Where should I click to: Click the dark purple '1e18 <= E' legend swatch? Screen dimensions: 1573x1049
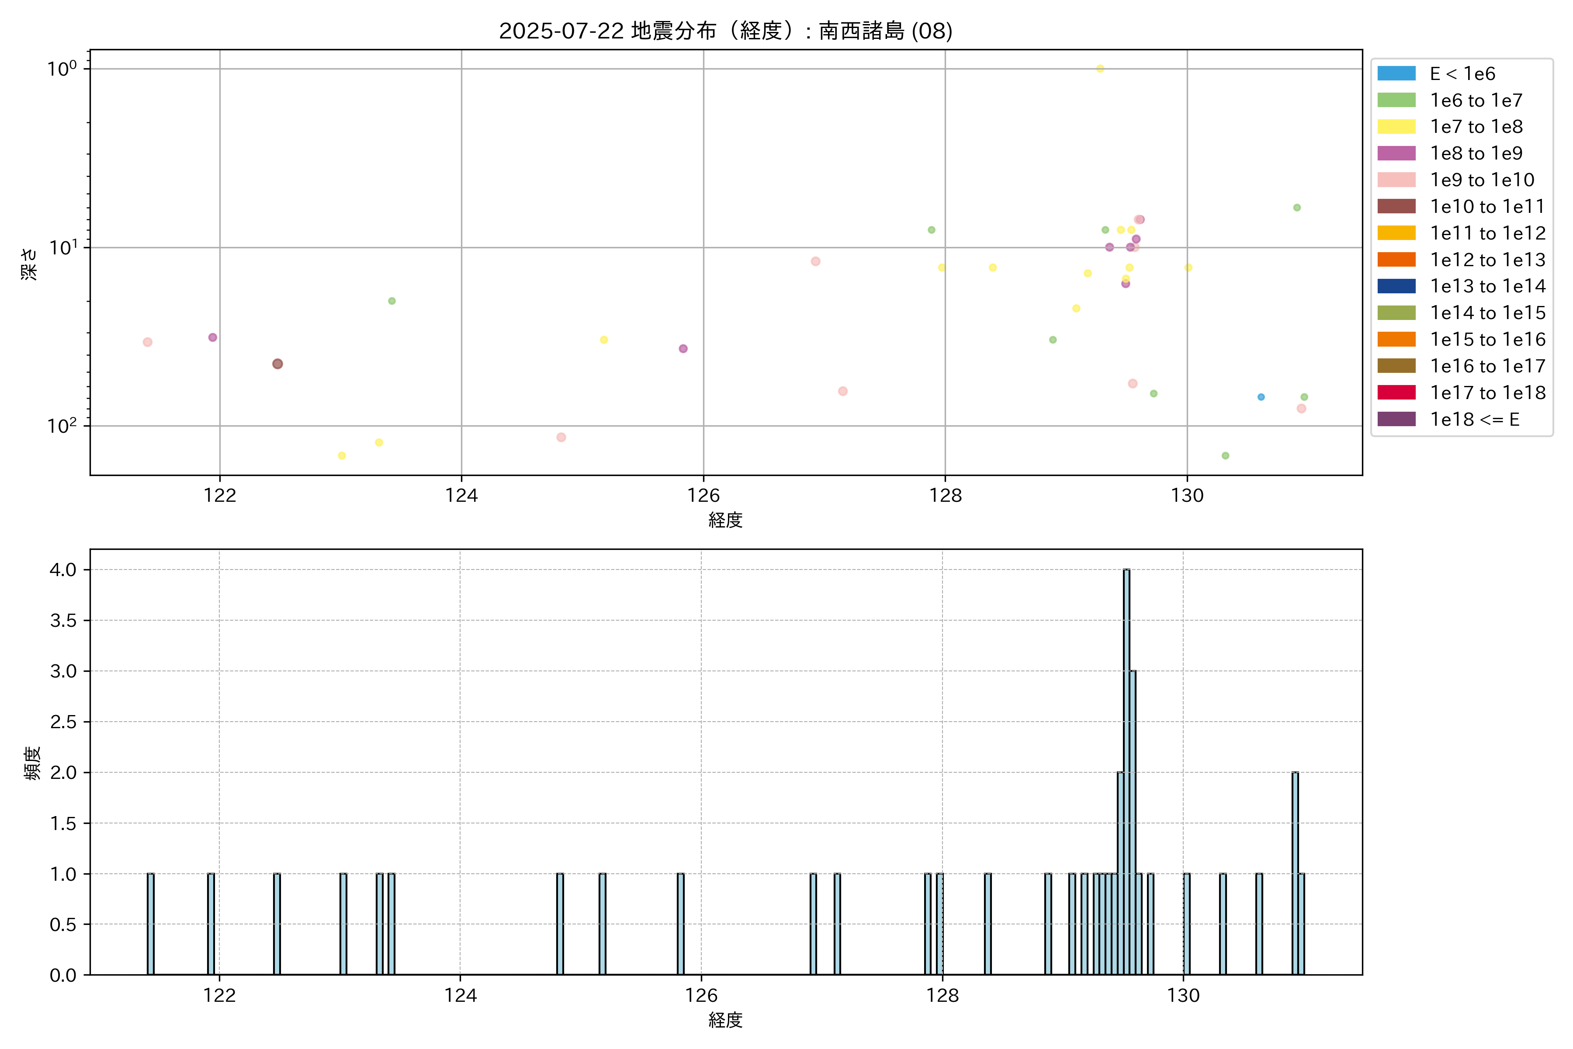1396,420
